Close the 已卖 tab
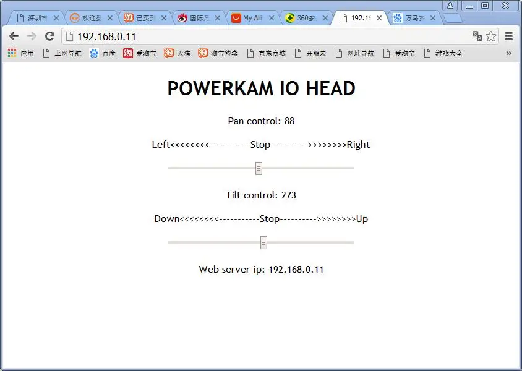The height and width of the screenshot is (371, 522). tap(164, 18)
